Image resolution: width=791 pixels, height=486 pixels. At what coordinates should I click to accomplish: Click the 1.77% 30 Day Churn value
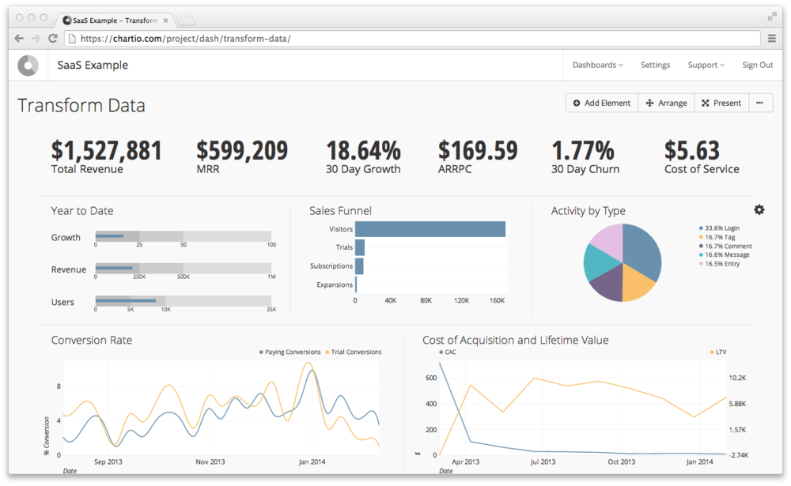[x=583, y=151]
